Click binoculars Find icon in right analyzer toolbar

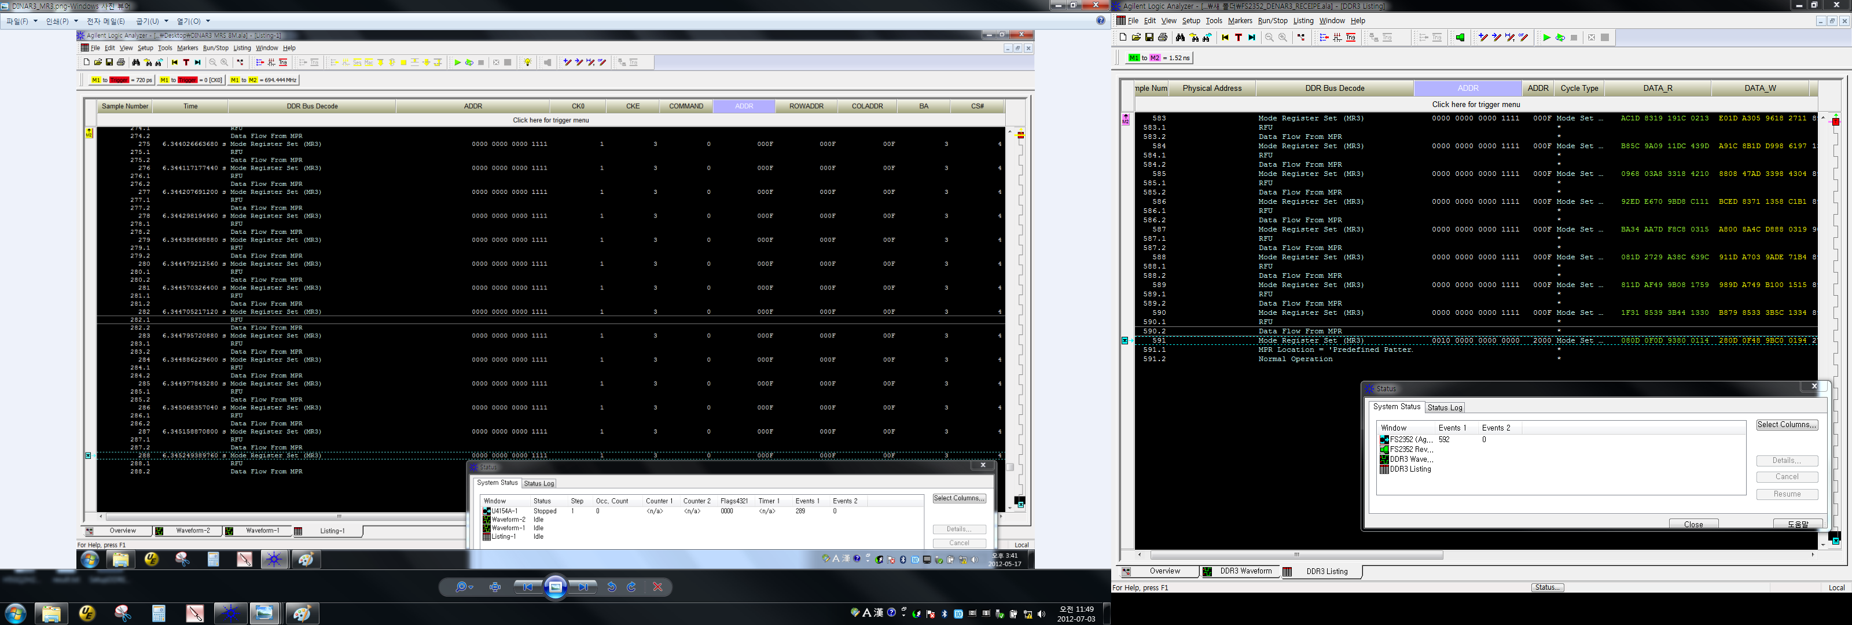coord(1180,38)
